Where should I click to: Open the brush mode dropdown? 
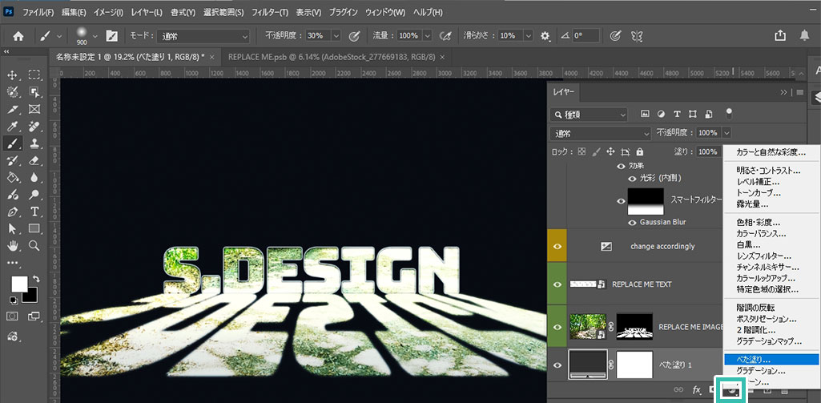tap(204, 36)
